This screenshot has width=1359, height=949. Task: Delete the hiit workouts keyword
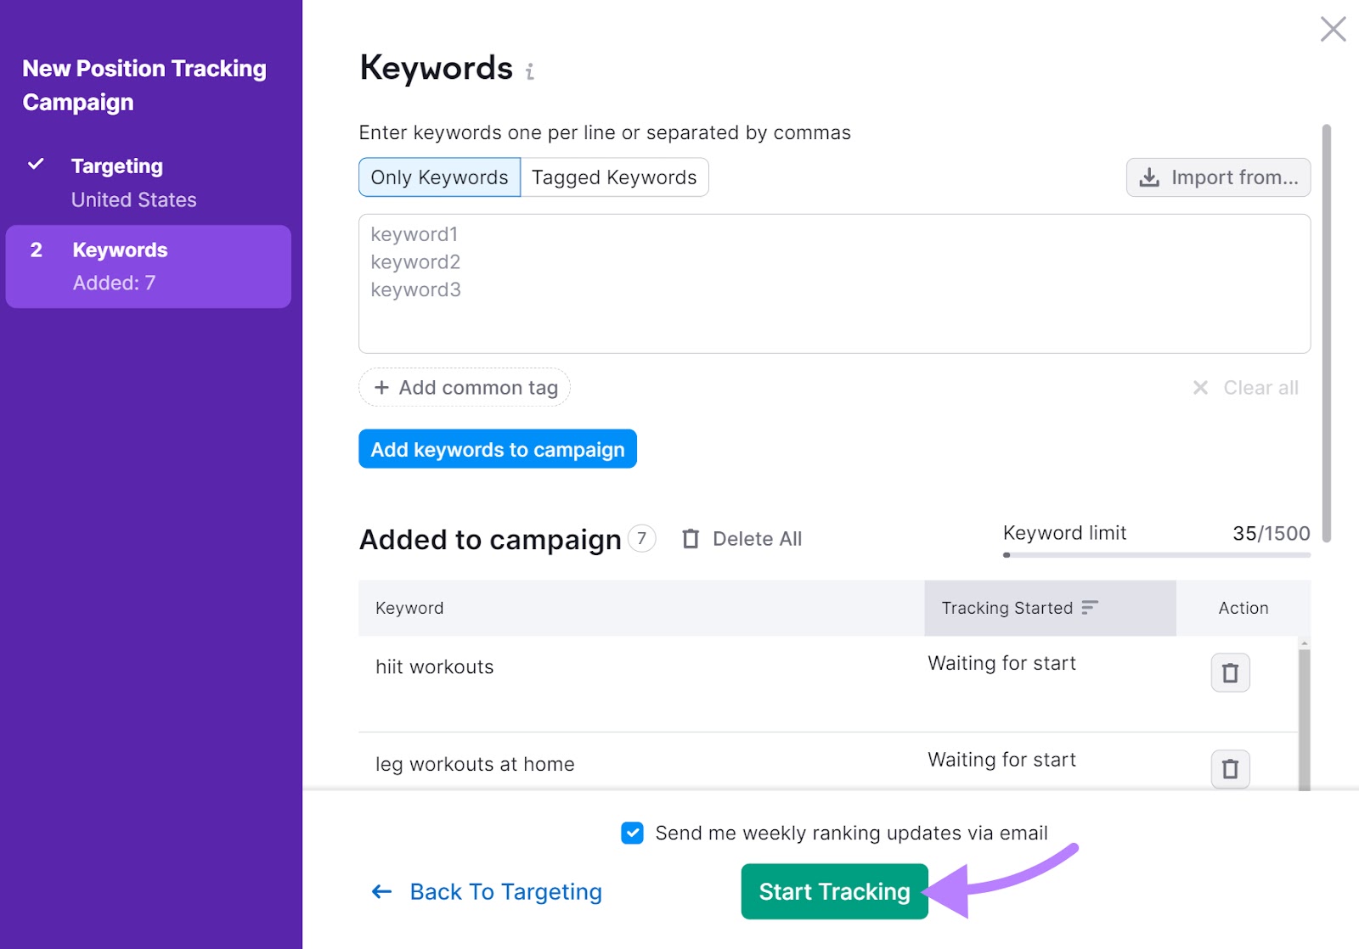1229,673
